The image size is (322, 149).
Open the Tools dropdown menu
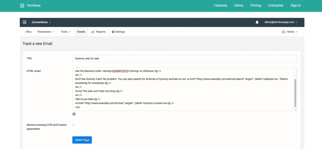coord(65,32)
